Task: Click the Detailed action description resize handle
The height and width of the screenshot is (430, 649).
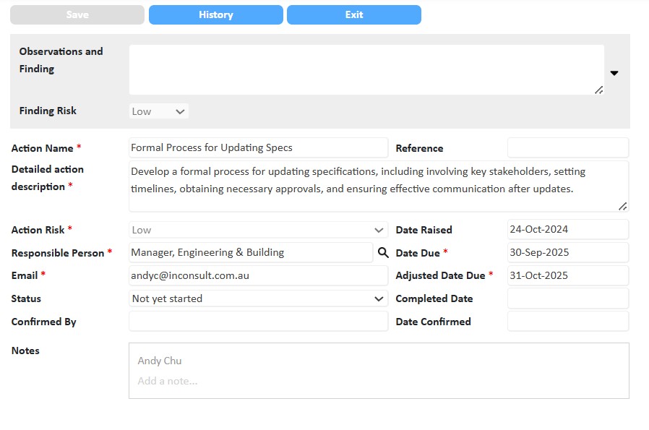Action: click(623, 206)
